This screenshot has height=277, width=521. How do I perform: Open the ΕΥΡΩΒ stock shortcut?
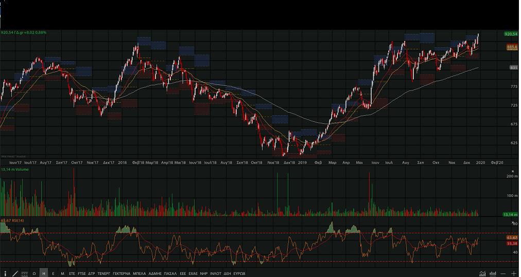(239, 273)
